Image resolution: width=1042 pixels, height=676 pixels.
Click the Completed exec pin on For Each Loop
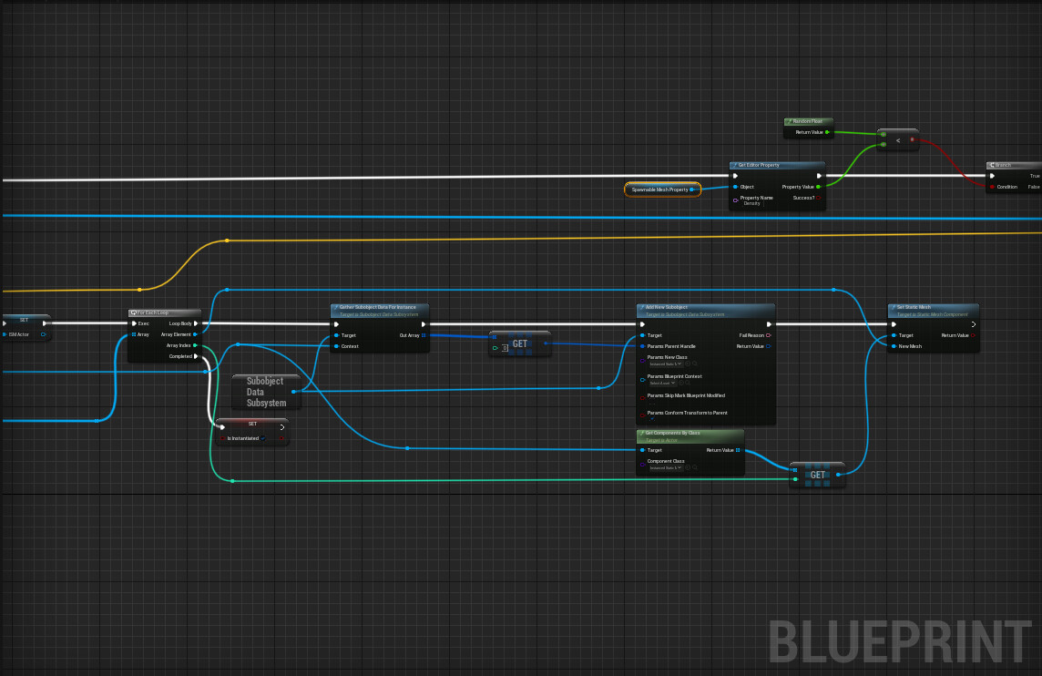195,356
